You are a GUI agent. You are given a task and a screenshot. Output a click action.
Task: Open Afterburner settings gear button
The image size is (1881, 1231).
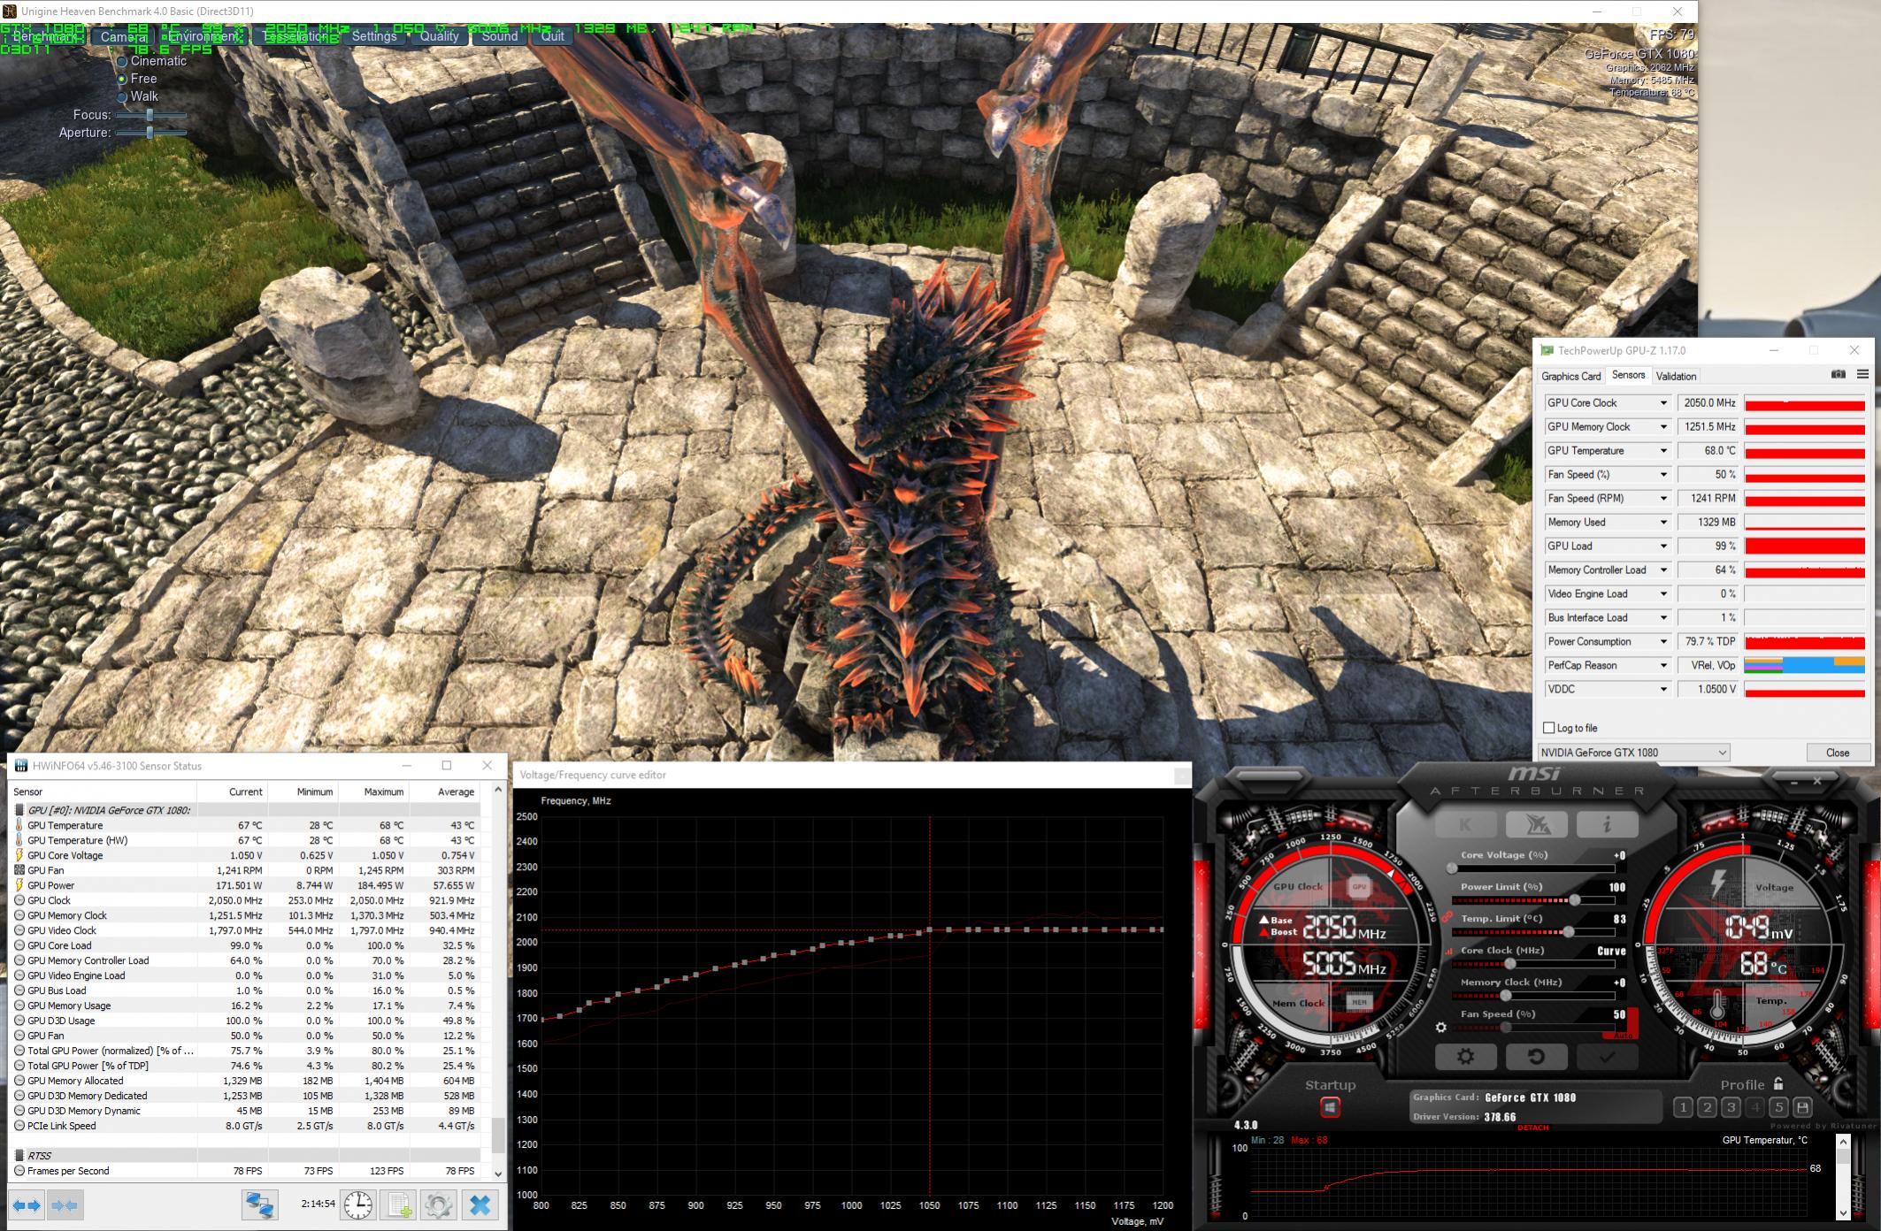(x=1465, y=1056)
